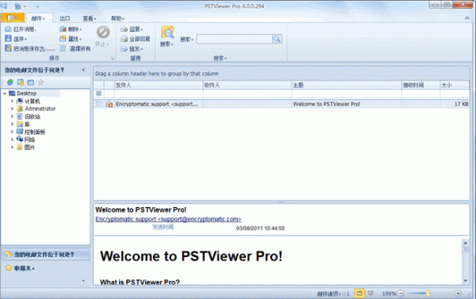Image resolution: width=476 pixels, height=299 pixels.
Task: Open the 搜索 dropdown label before search box
Action: pyautogui.click(x=186, y=39)
